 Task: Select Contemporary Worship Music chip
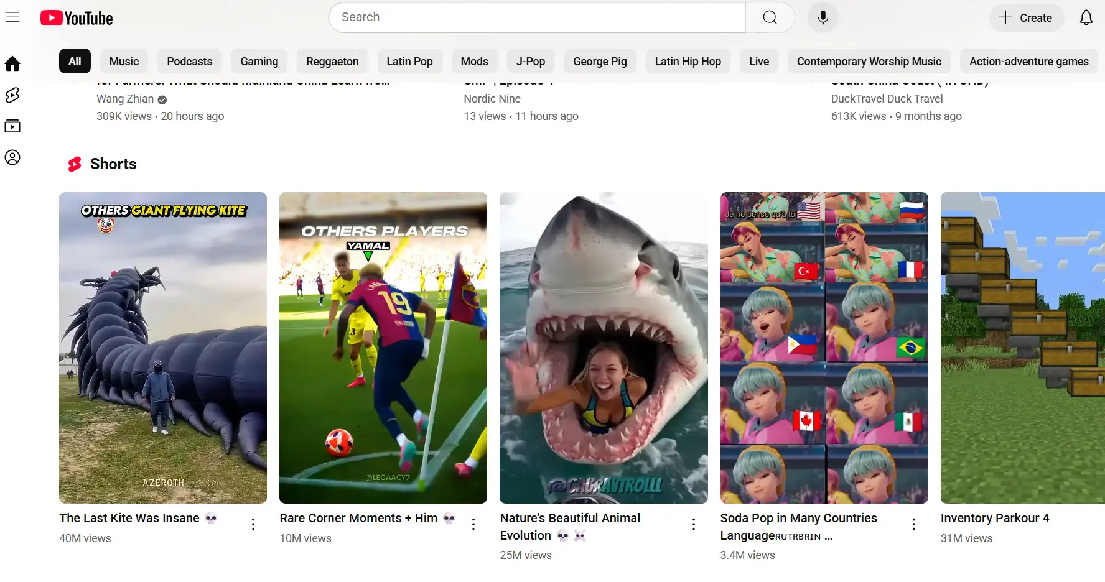click(869, 61)
